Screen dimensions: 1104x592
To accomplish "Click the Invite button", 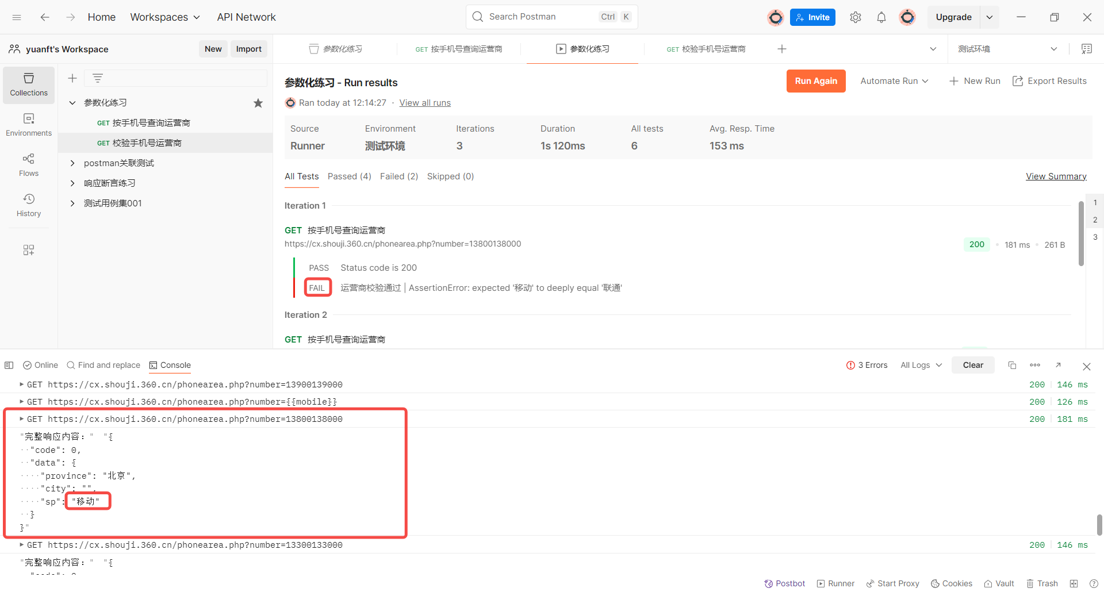I will click(x=812, y=17).
